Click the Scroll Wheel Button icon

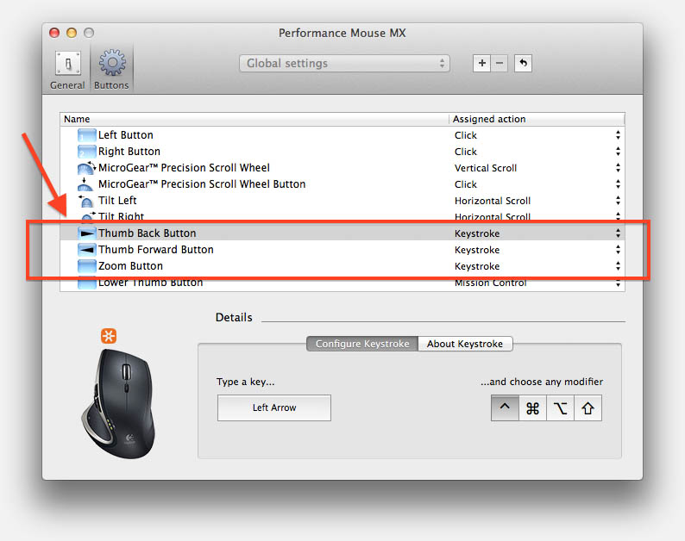[x=85, y=184]
